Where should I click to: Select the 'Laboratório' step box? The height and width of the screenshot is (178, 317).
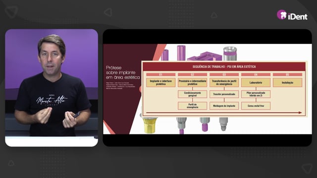[256, 83]
